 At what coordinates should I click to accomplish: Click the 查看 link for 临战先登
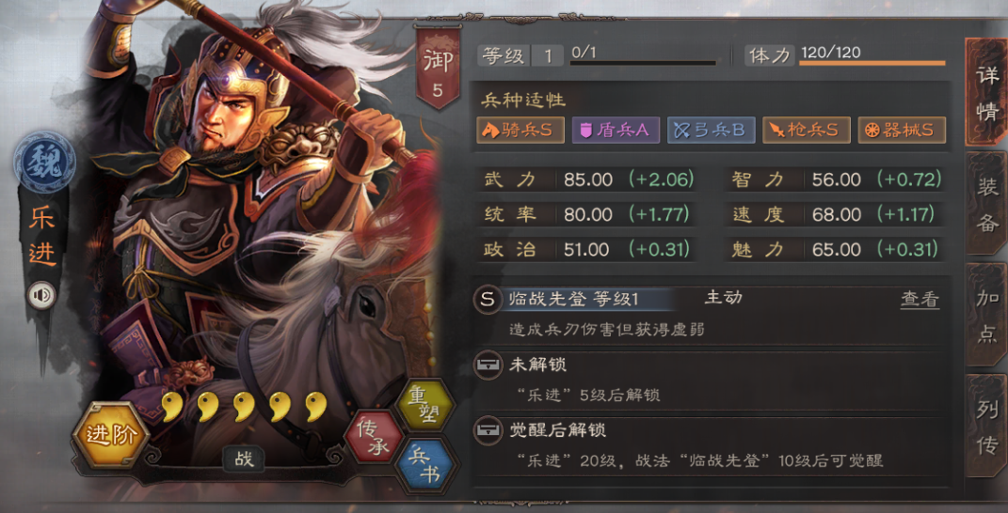click(920, 299)
